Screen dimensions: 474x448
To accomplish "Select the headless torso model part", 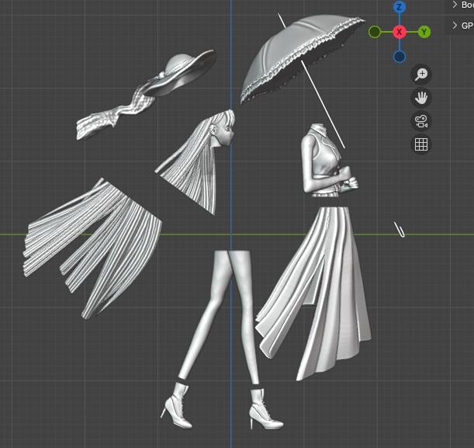I will 325,160.
